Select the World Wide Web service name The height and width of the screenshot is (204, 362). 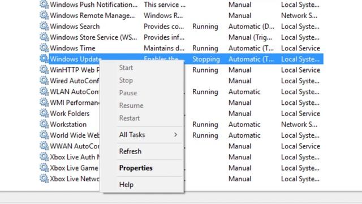[x=75, y=135]
